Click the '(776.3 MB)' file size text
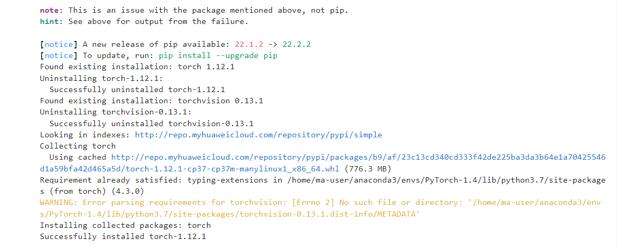Screen dimensions: 617x247 (368, 169)
